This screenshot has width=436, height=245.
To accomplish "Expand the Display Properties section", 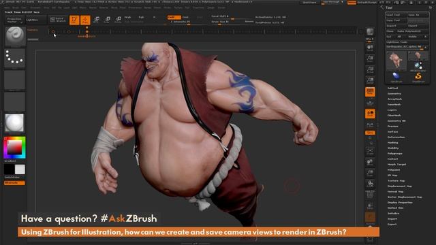I will click(x=400, y=203).
